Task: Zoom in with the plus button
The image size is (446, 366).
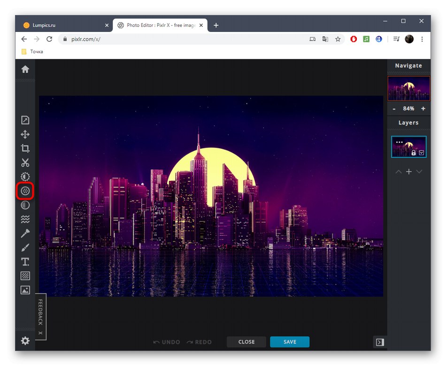Action: point(423,109)
